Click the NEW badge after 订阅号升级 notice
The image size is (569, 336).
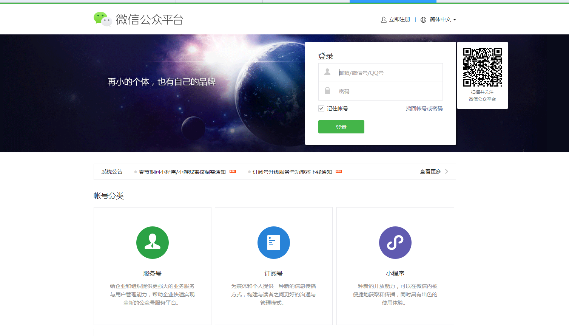[339, 172]
